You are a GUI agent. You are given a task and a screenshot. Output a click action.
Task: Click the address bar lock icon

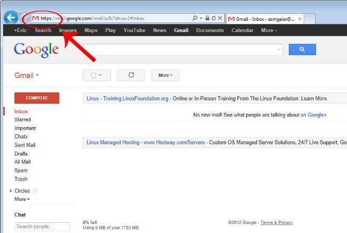click(x=207, y=18)
